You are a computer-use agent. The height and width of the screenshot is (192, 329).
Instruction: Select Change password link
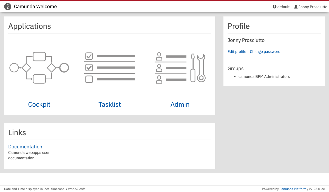pos(265,52)
